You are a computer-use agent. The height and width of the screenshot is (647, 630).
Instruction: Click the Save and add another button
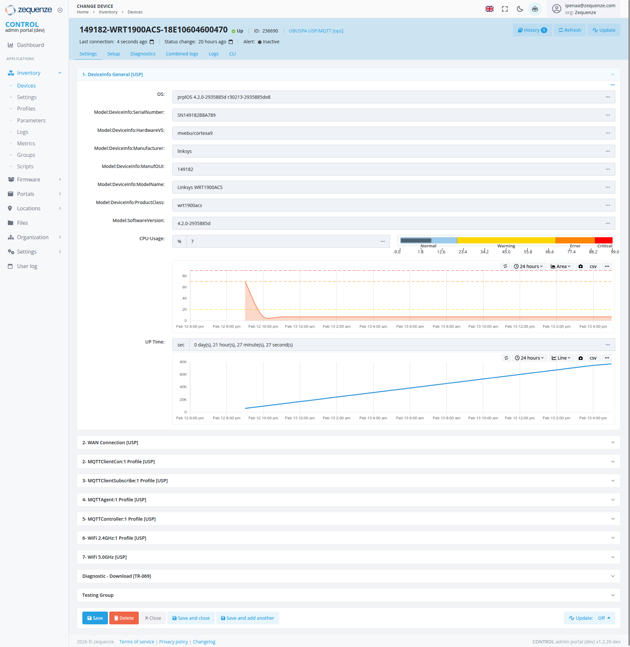(247, 618)
